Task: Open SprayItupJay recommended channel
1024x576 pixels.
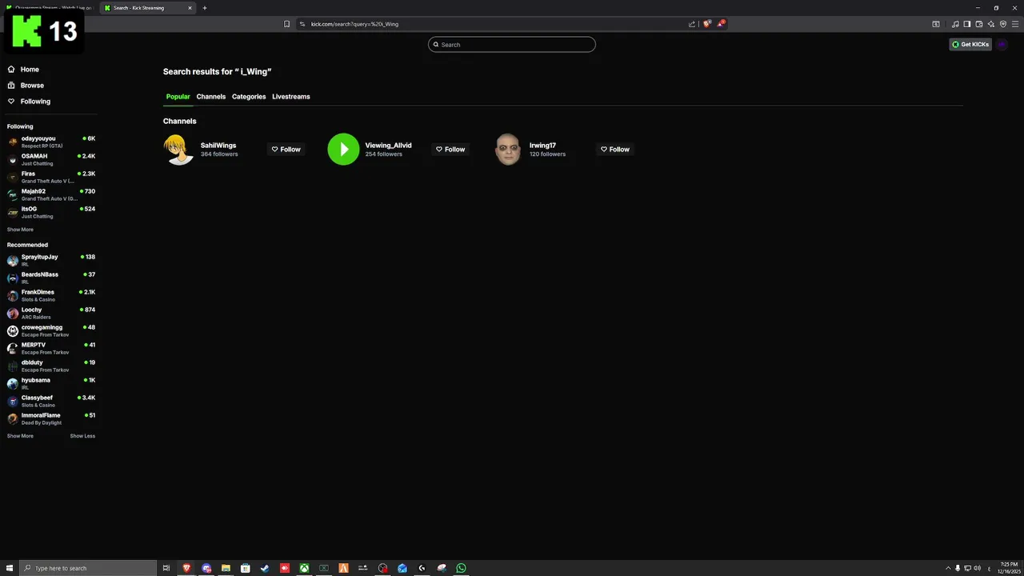Action: point(51,261)
